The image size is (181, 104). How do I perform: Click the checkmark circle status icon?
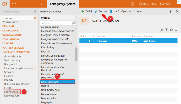[x=133, y=4]
